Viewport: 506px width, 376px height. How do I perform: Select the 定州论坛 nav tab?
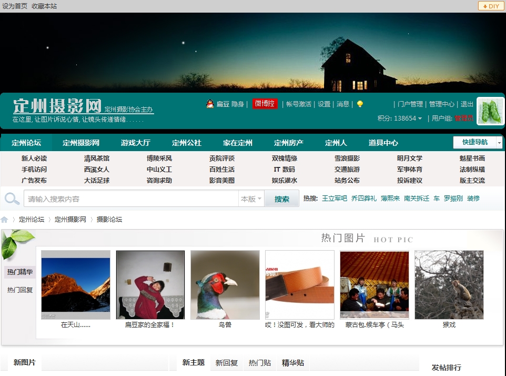(26, 143)
